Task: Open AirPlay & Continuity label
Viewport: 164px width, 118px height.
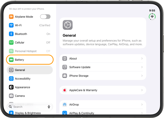Action: click(82, 113)
